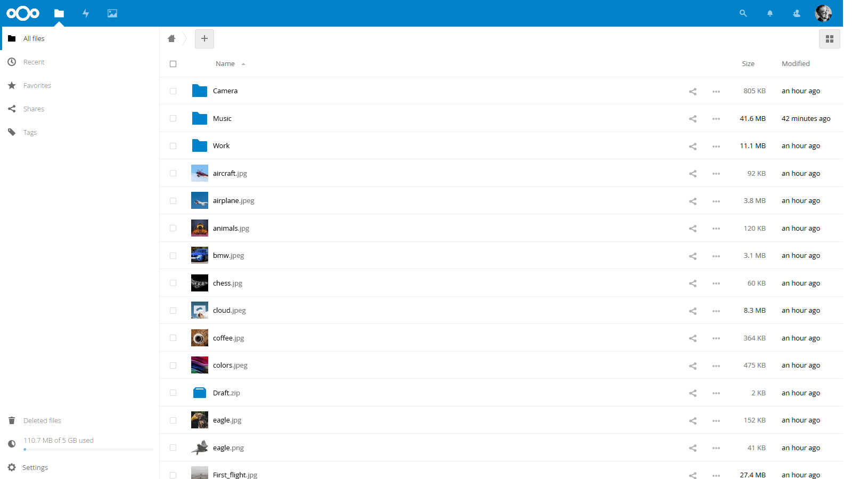The width and height of the screenshot is (852, 479).
Task: Open the Gallery app in top bar
Action: (x=112, y=13)
